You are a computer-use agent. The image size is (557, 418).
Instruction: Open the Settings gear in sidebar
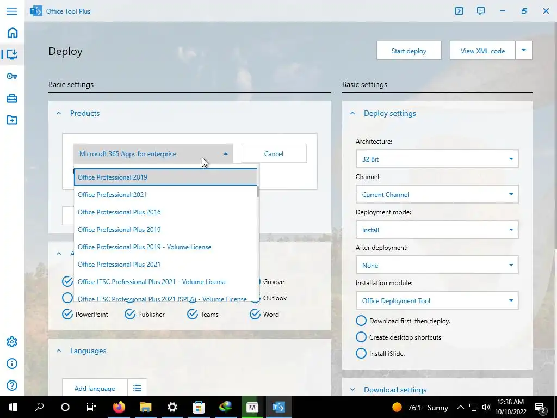12,342
